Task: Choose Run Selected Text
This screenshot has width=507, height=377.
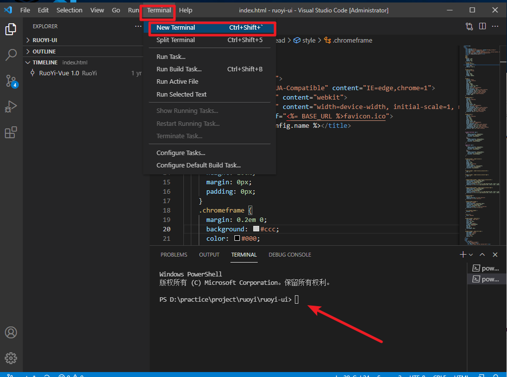Action: coord(210,94)
